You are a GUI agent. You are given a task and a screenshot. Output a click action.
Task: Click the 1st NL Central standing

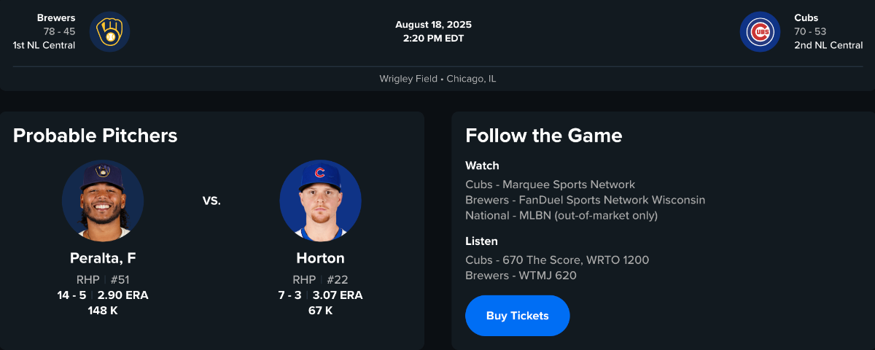(44, 45)
